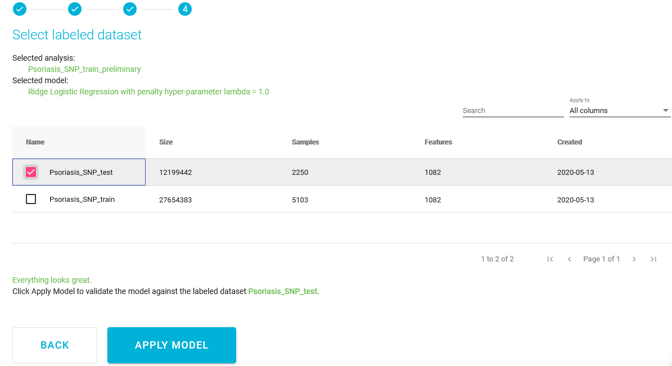Image resolution: width=672 pixels, height=366 pixels.
Task: Click the '1 to 2 of 2' text
Action: point(497,259)
